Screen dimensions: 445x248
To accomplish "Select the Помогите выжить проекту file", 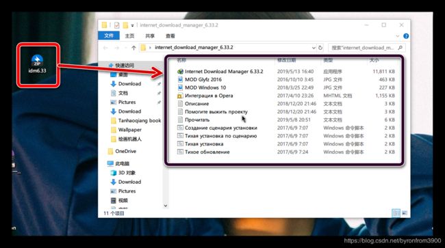I will pos(216,112).
